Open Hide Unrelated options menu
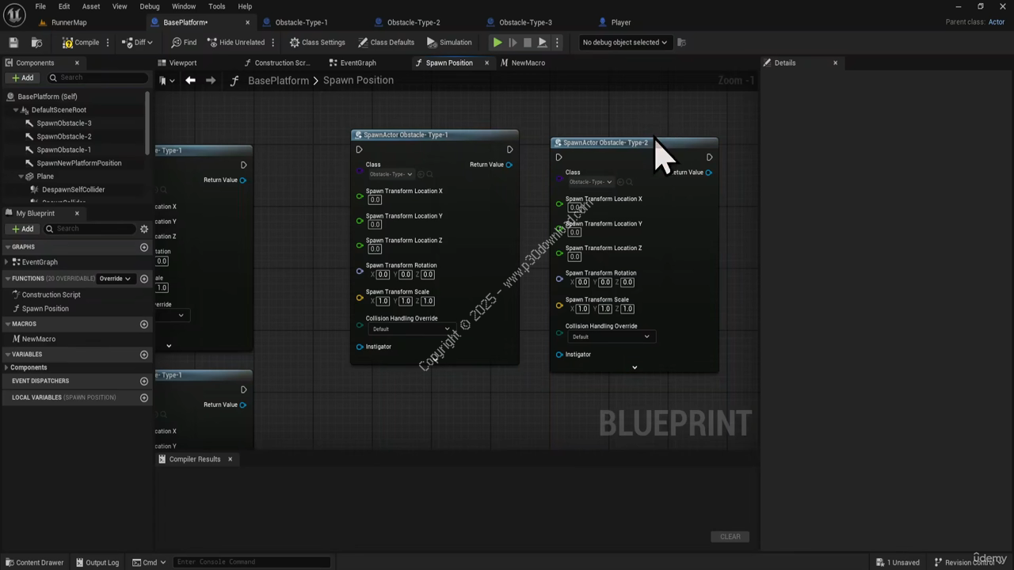 pos(273,42)
